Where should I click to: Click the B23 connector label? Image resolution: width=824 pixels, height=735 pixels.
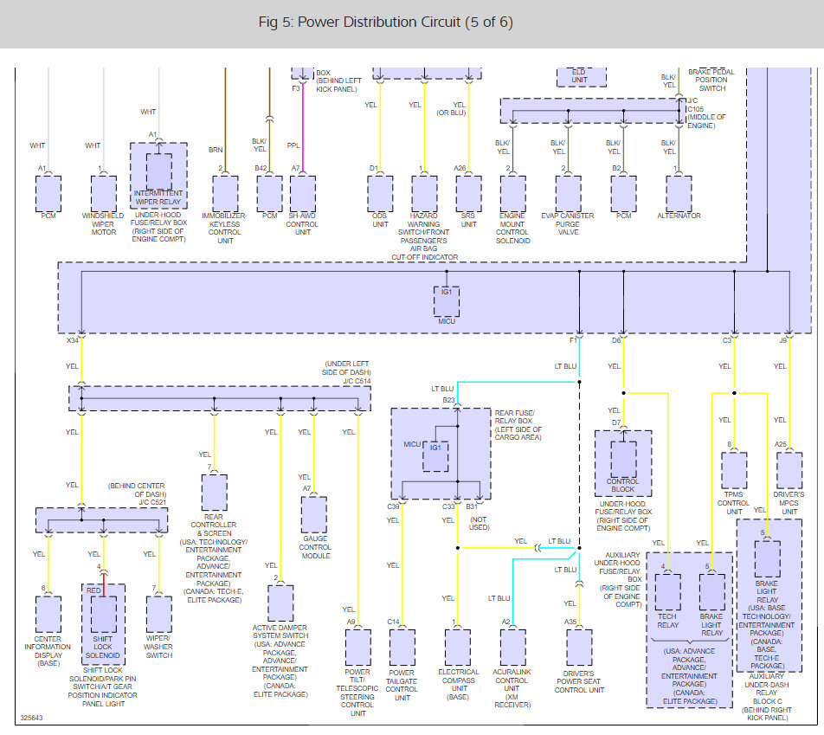pyautogui.click(x=448, y=401)
